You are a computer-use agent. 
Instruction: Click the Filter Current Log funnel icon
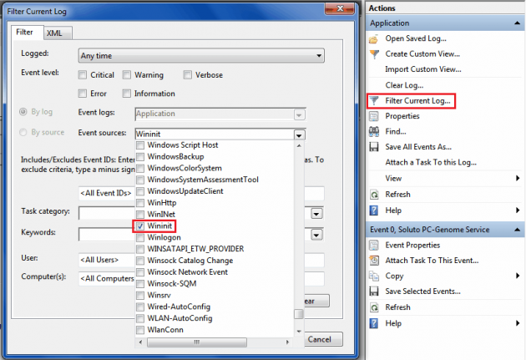(375, 101)
